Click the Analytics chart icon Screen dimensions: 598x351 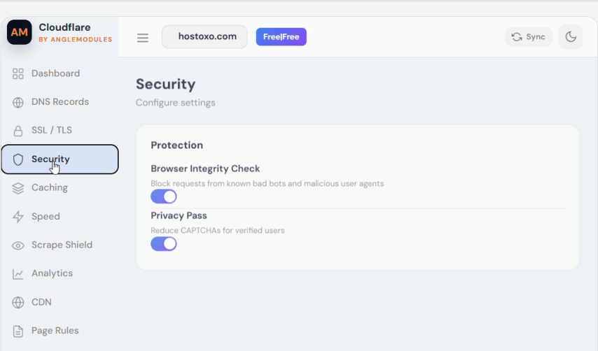tap(18, 273)
